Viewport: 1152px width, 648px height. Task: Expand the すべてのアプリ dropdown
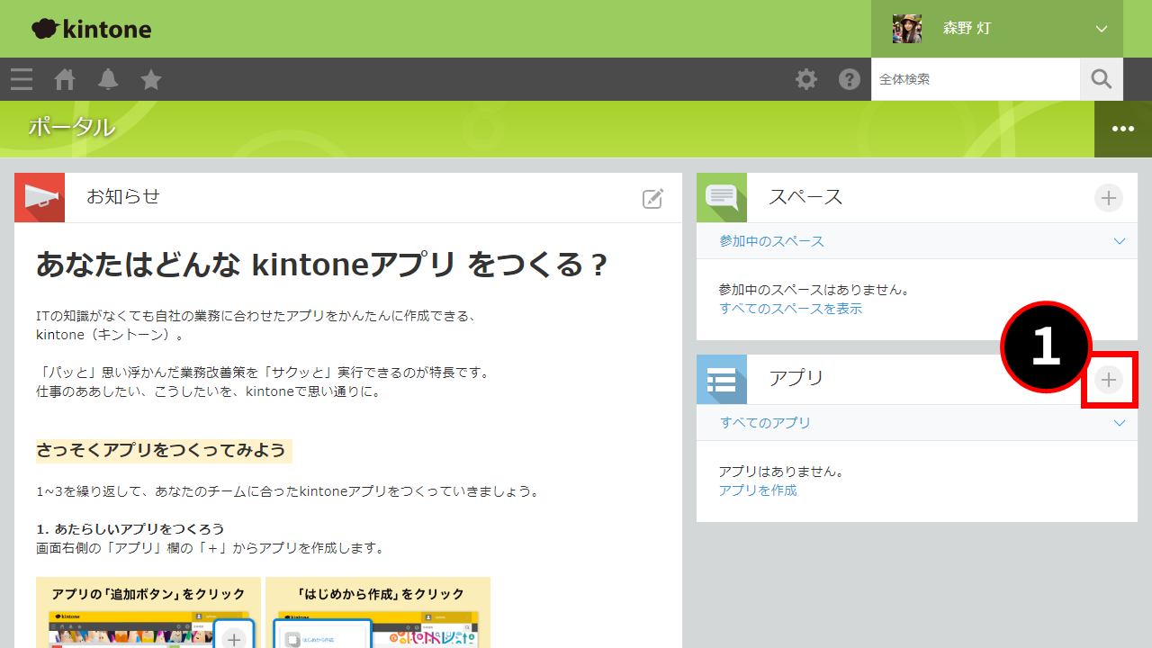click(x=917, y=422)
